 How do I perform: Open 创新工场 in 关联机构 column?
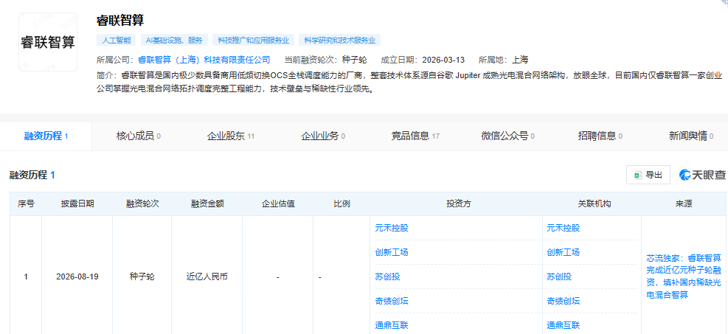tap(564, 252)
